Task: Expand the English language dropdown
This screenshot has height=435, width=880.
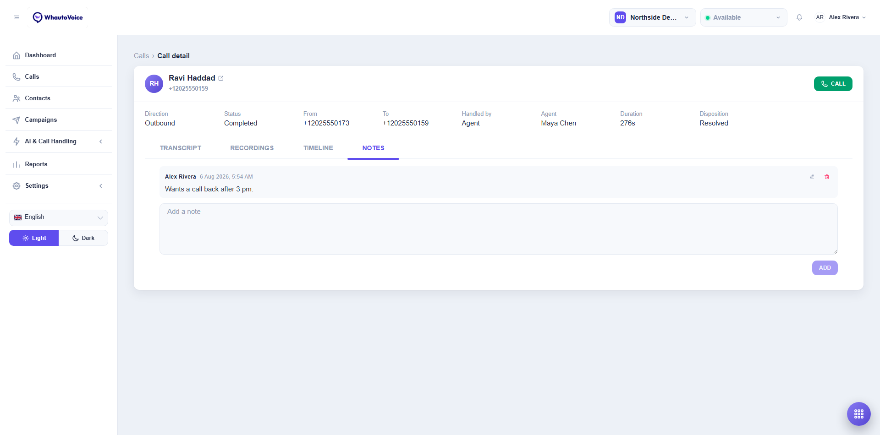Action: click(x=59, y=217)
